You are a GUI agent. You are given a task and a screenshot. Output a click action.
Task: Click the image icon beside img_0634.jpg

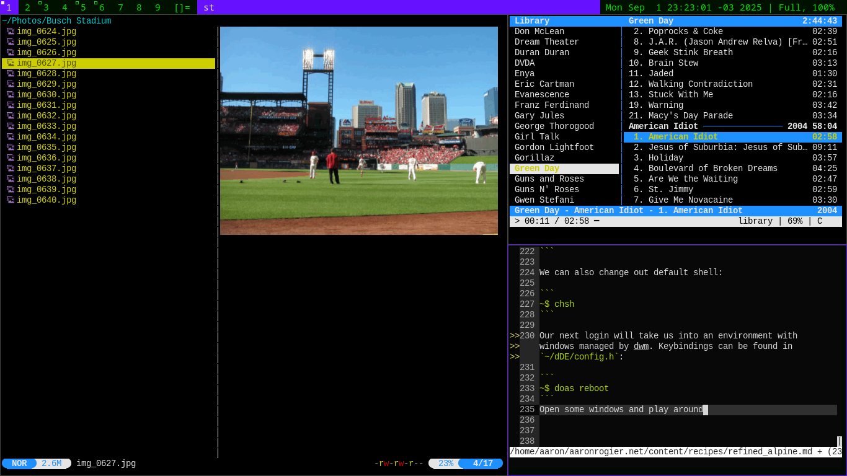11,137
